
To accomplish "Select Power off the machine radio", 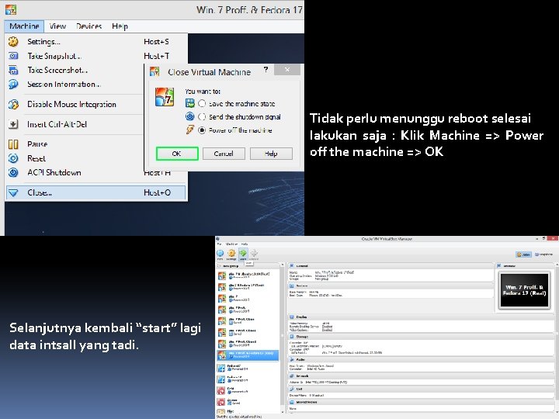I will (202, 130).
